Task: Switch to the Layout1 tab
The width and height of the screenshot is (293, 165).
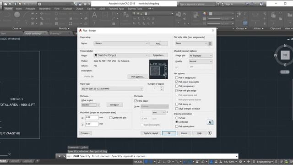Action: coord(14,161)
